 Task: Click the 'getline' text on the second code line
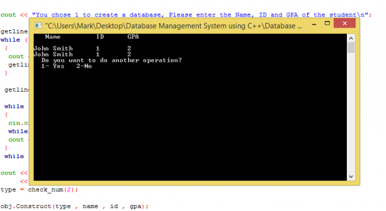click(x=14, y=31)
